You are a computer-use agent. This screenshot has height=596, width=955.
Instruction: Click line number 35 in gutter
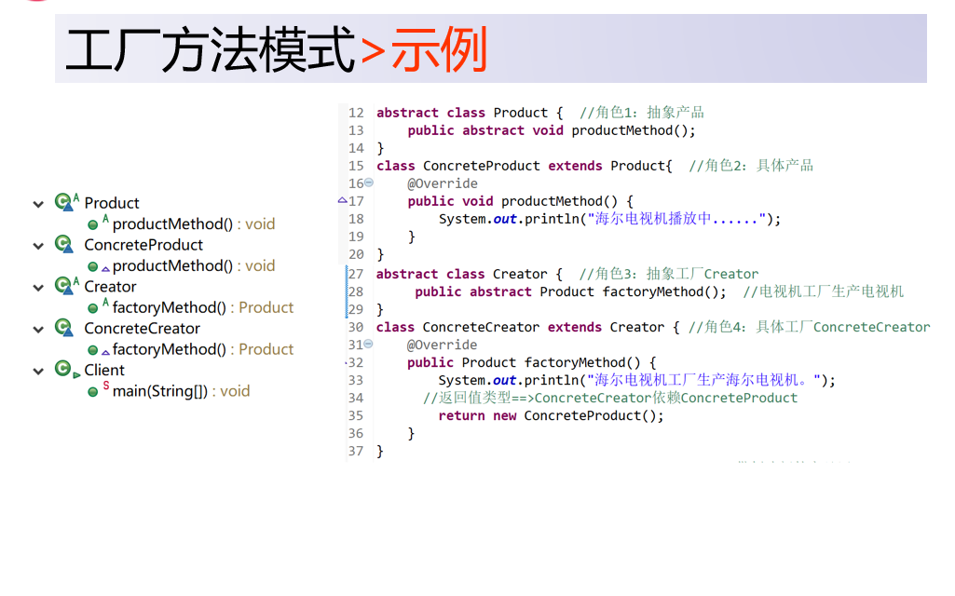[x=356, y=415]
